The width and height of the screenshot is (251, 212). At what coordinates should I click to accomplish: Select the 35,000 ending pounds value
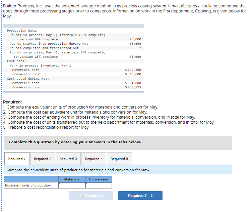135,57
